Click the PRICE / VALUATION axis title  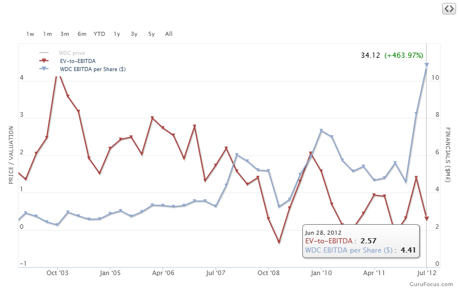coord(11,155)
